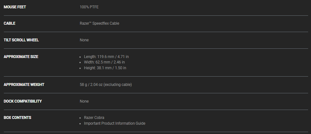Click the DOCK COMPATIBILITY label
This screenshot has width=311, height=134.
point(23,101)
